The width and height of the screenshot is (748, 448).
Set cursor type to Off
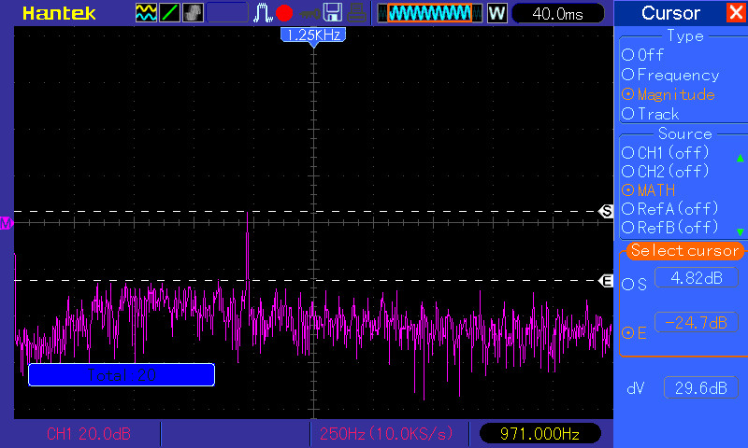point(627,55)
